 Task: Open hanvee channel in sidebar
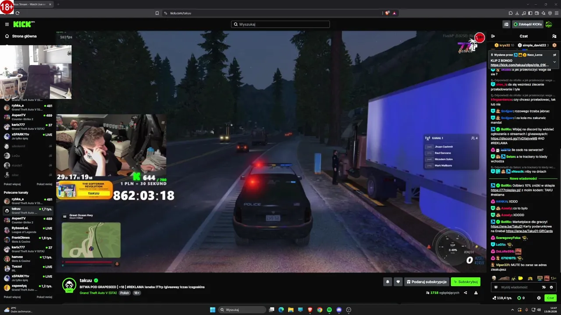click(x=28, y=259)
